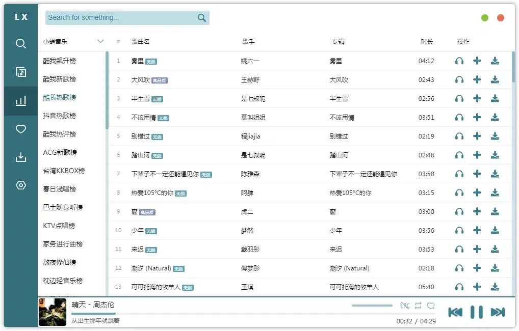Screen dimensions: 519x331
Task: Open downloads page in sidebar
Action: point(20,157)
